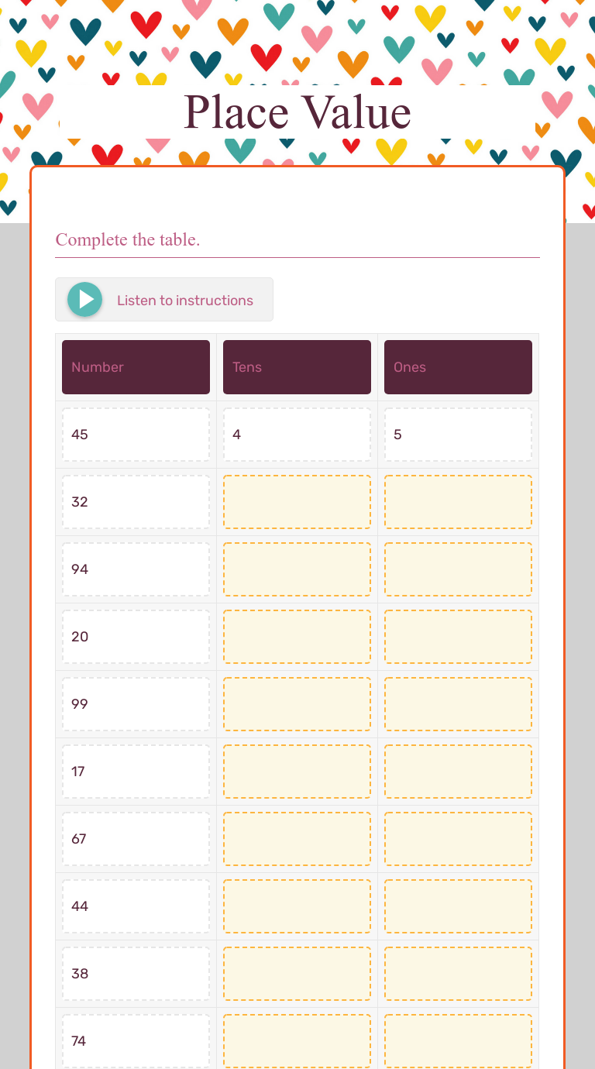This screenshot has width=595, height=1069.
Task: Select the Tens input beside 38
Action: [x=297, y=973]
